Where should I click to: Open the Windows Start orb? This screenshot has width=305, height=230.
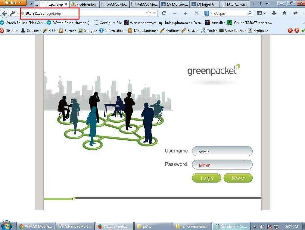[6, 226]
